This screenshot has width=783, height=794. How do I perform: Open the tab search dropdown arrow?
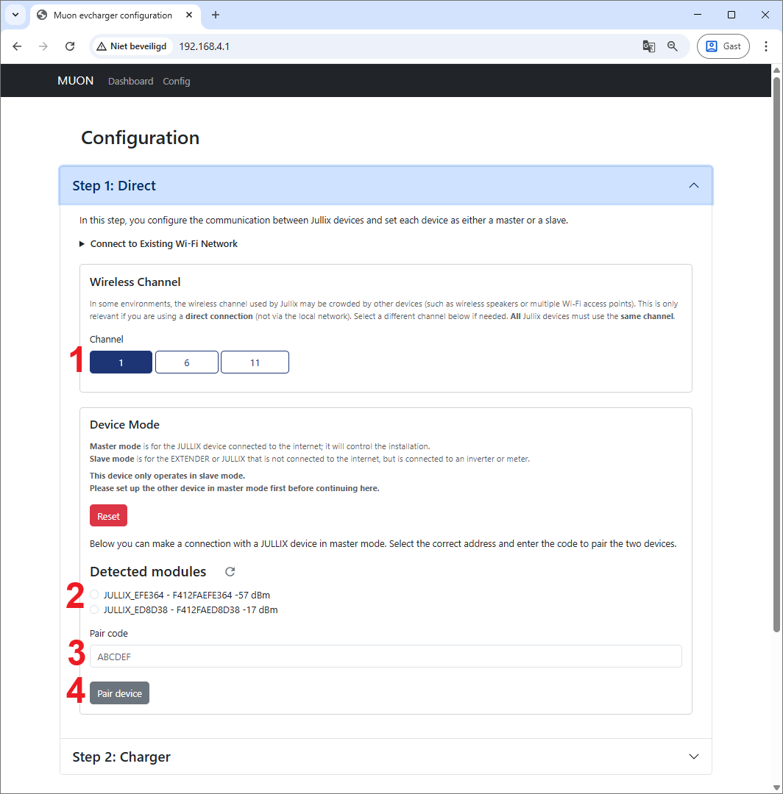(15, 15)
